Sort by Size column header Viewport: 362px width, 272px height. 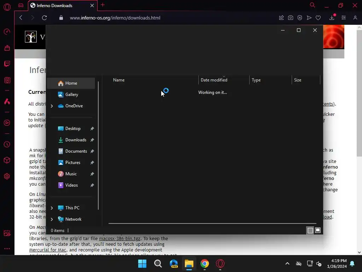[x=306, y=80]
